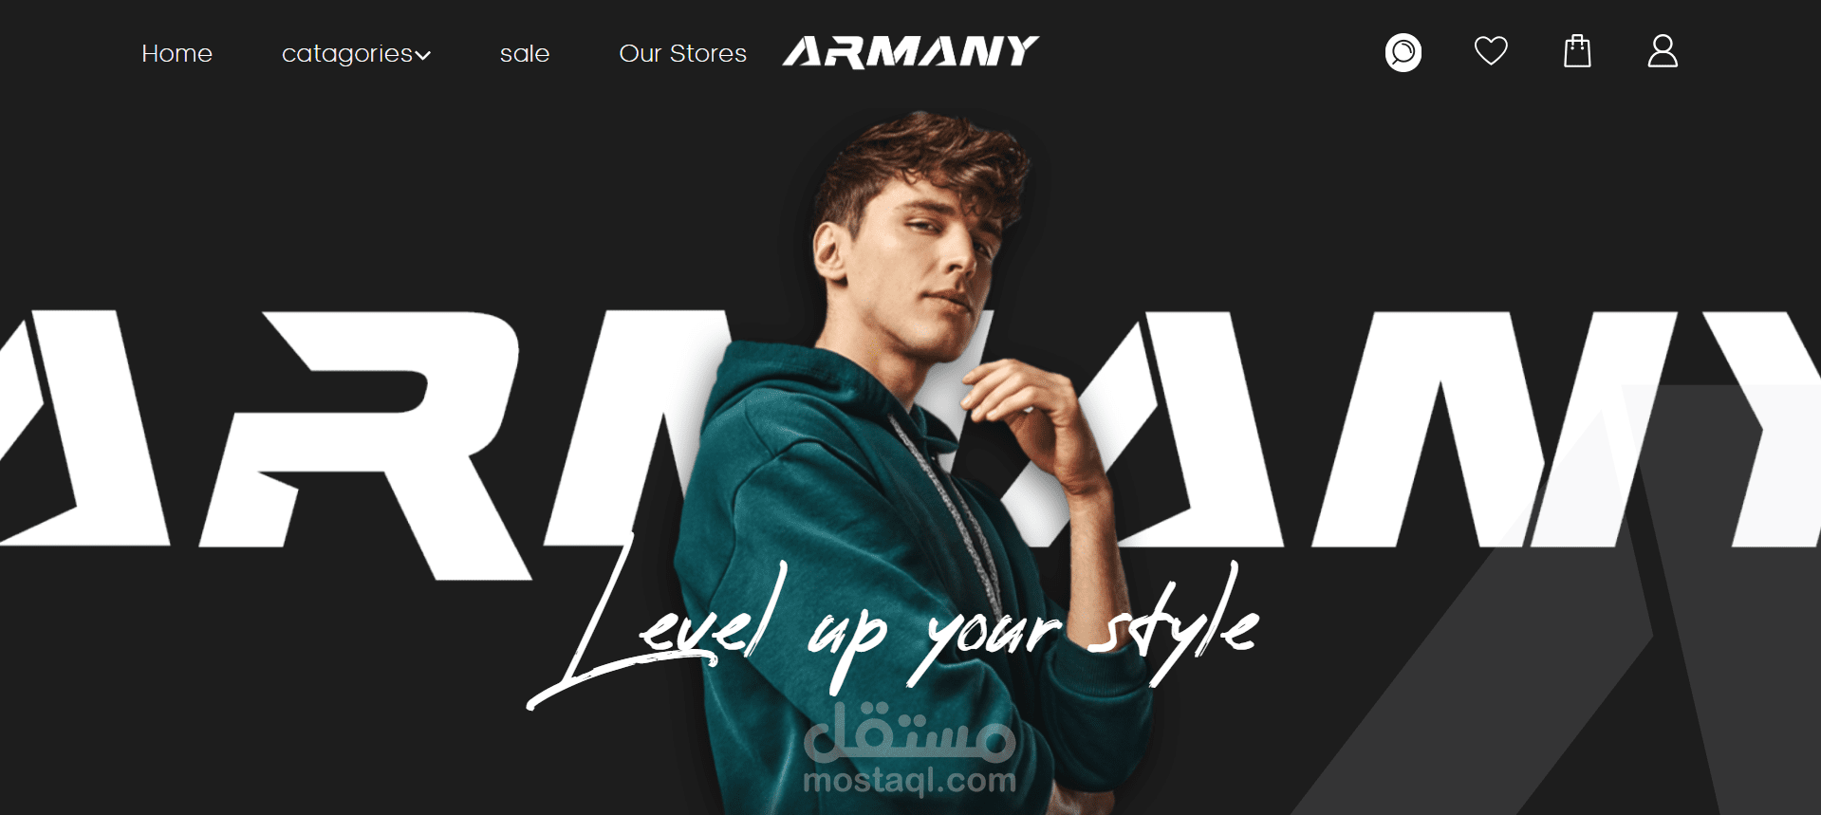Open the shopping bag cart icon
The image size is (1821, 815).
tap(1577, 51)
